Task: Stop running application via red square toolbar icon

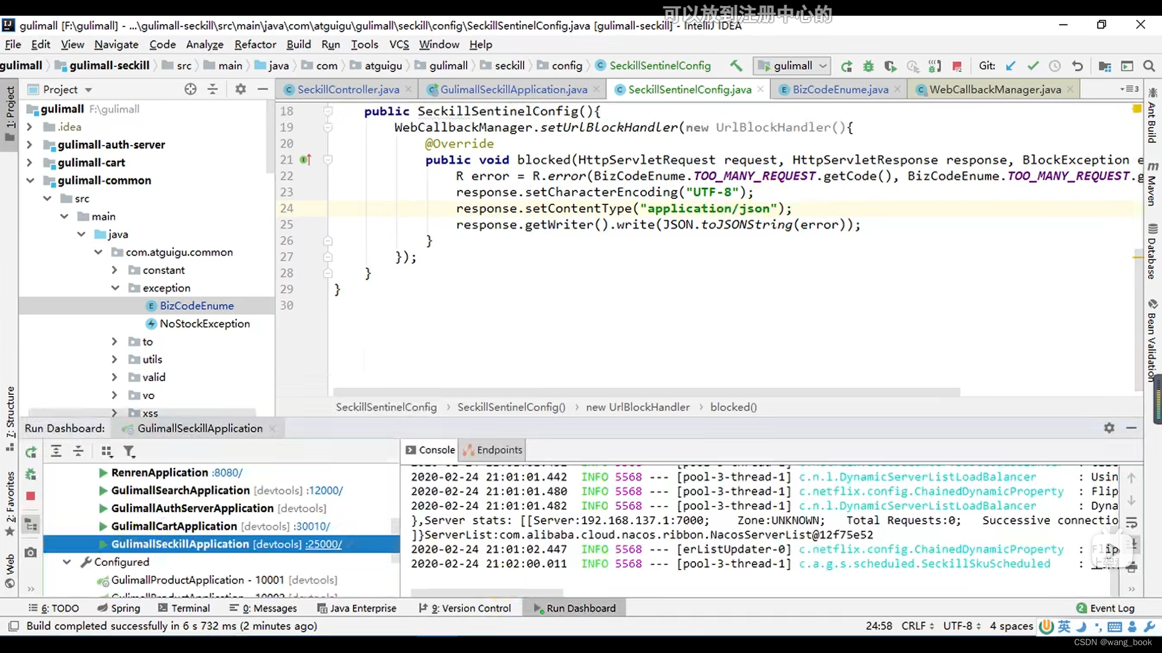Action: click(x=957, y=66)
